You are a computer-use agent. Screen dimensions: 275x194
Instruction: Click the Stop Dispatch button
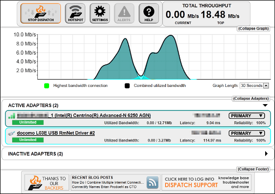41,14
